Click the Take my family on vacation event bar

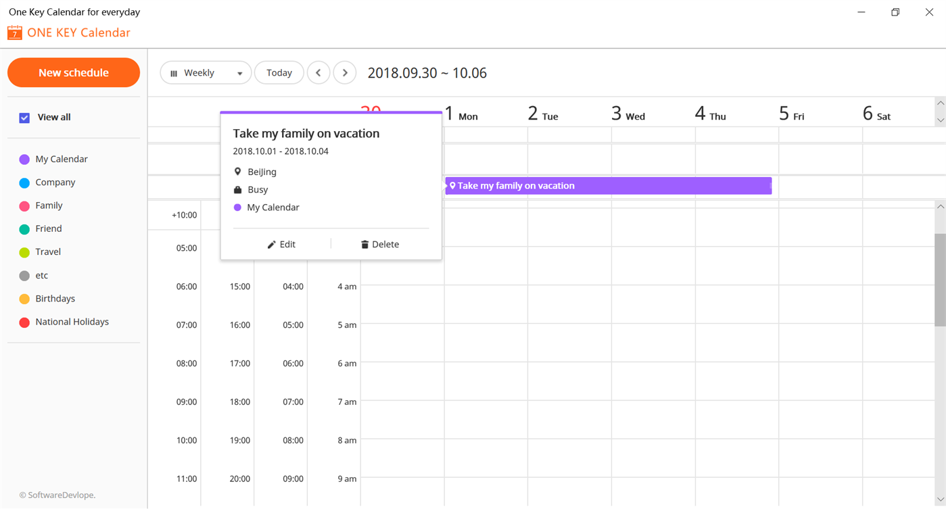click(609, 185)
